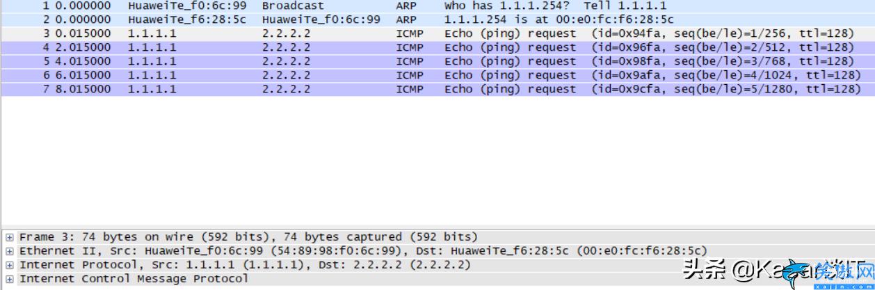The width and height of the screenshot is (875, 290).
Task: Expand the Ethernet II section
Action: [x=10, y=251]
